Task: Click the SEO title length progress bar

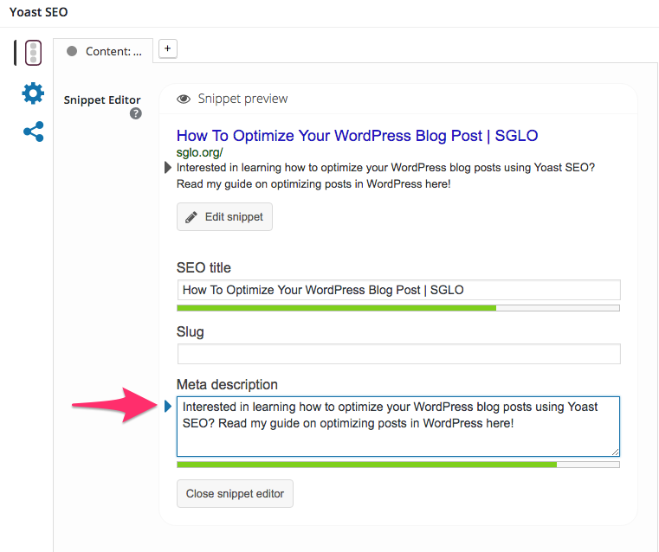Action: pos(398,308)
